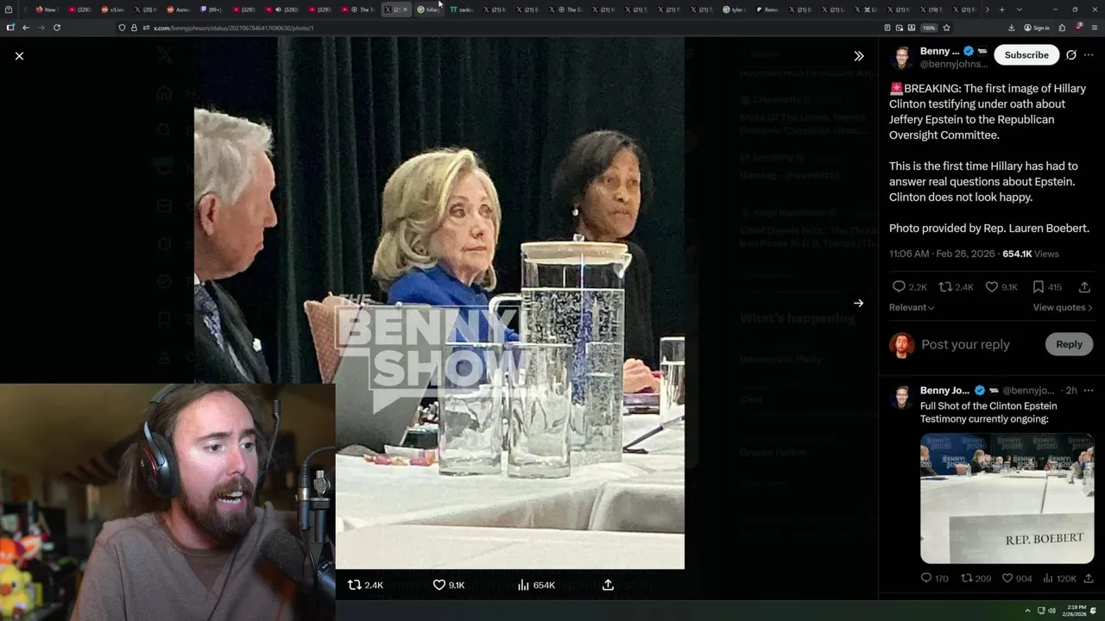This screenshot has height=621, width=1105.
Task: Open Benny Jo... name on the reply post
Action: (x=944, y=390)
